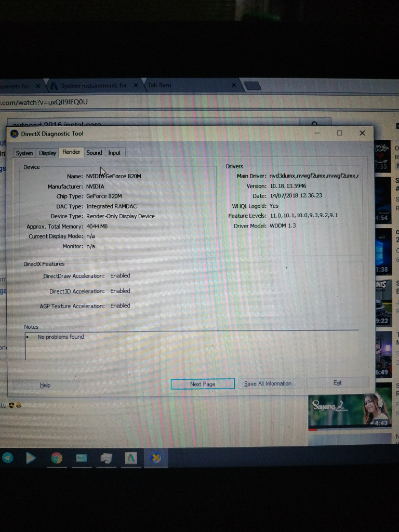399x532 pixels.
Task: Click Save All Information button
Action: 270,383
